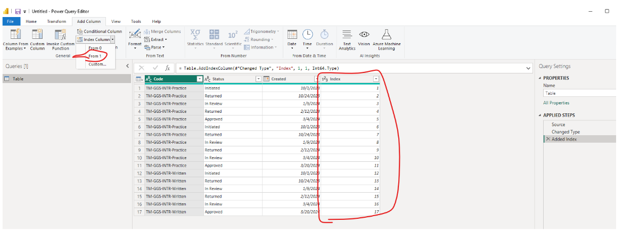Viewport: 623px width, 239px height.
Task: Click the Save icon in title bar
Action: click(18, 12)
